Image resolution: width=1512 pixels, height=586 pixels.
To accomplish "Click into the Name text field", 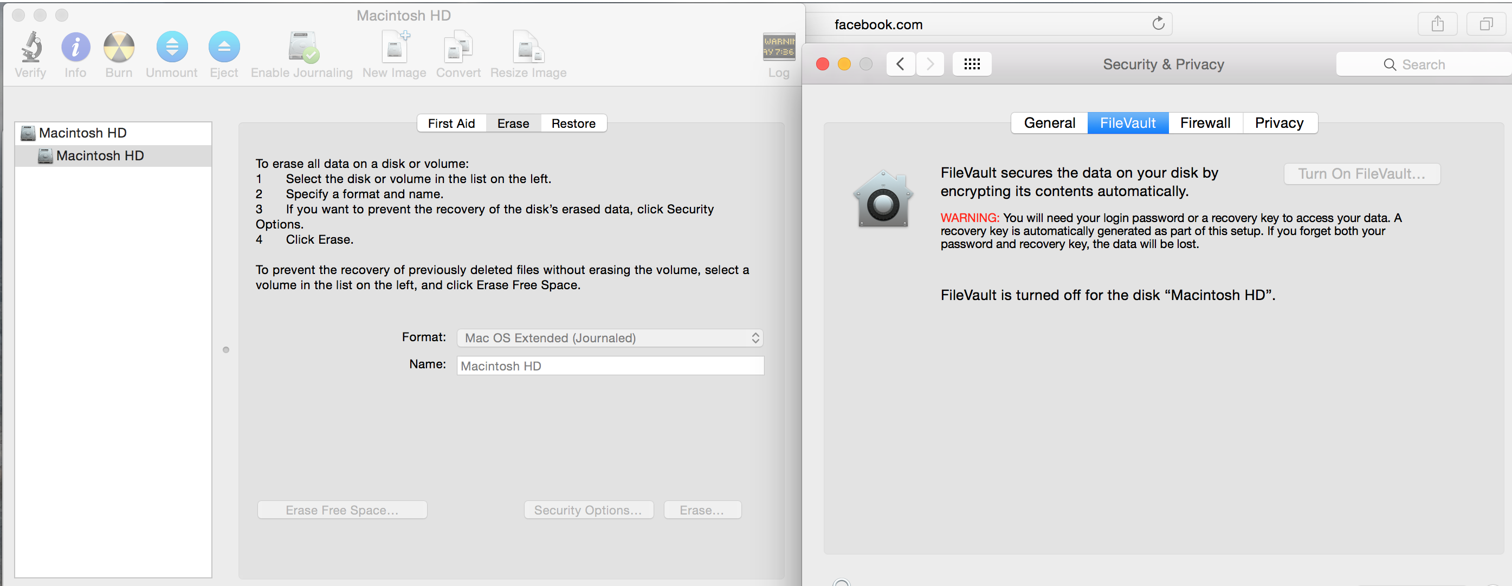I will tap(610, 366).
